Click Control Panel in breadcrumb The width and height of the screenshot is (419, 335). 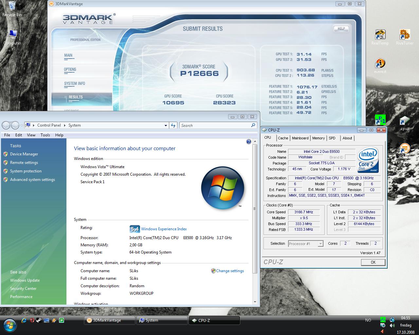click(49, 125)
